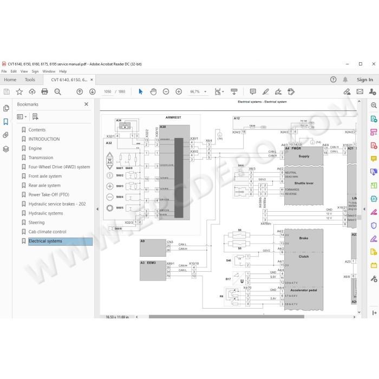Zoom out with minus button
This screenshot has height=379, width=379.
click(x=166, y=92)
